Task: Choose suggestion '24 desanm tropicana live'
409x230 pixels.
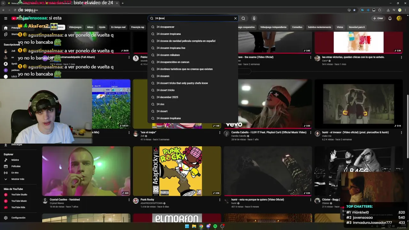Action: tap(193, 48)
